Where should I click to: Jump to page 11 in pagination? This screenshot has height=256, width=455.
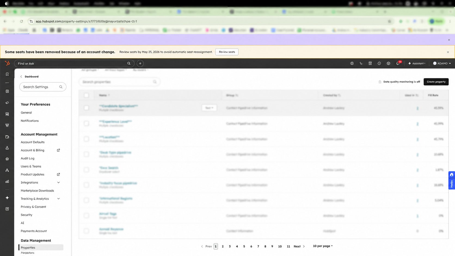coord(288,246)
